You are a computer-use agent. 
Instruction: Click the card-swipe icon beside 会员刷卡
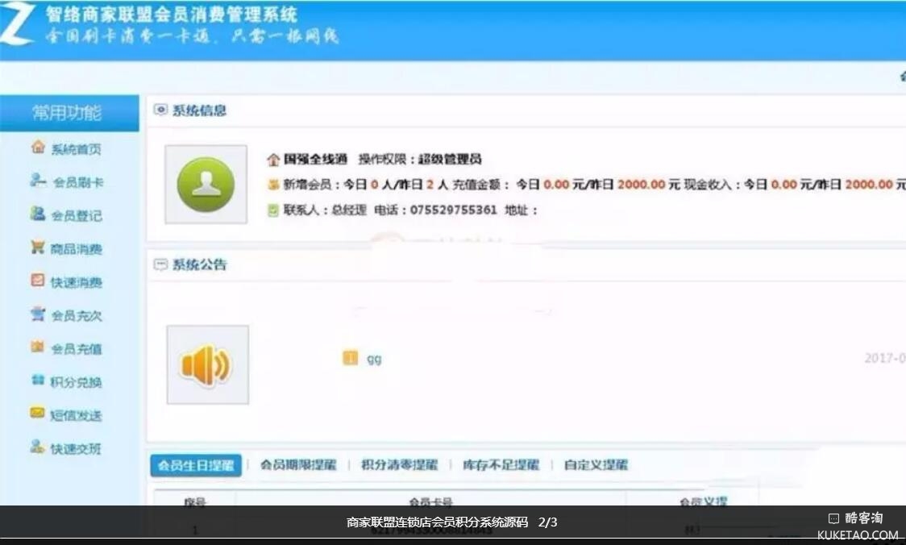[38, 181]
